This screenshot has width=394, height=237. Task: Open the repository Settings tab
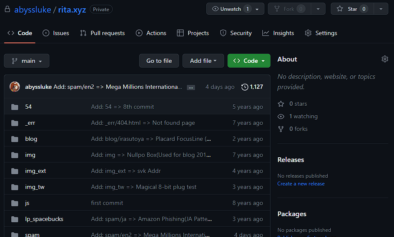tap(321, 33)
